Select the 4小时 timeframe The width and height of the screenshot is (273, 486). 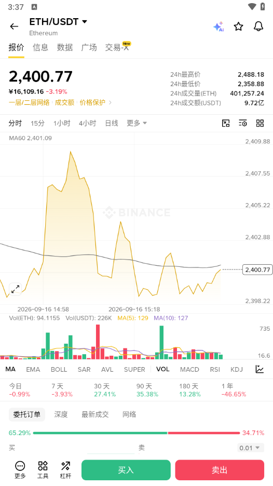[x=87, y=123]
